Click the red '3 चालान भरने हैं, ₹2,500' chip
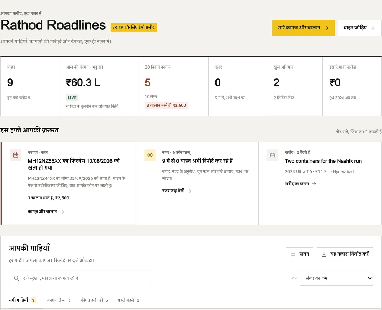The image size is (382, 310). (x=166, y=106)
